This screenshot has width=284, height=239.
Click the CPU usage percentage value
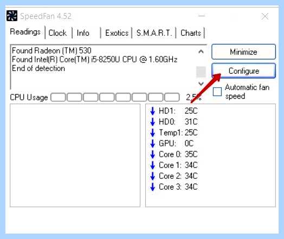click(193, 98)
